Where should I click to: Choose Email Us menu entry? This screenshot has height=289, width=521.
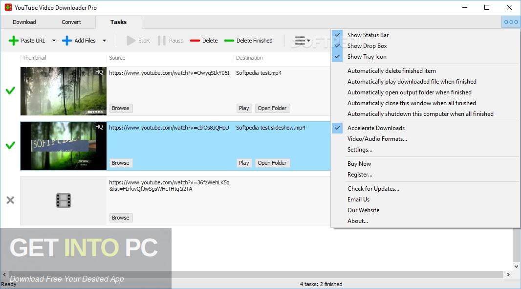(x=425, y=200)
